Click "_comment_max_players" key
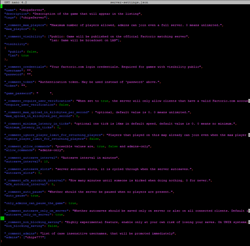Image resolution: width=250 pixels, height=246 pixels. 25,25
